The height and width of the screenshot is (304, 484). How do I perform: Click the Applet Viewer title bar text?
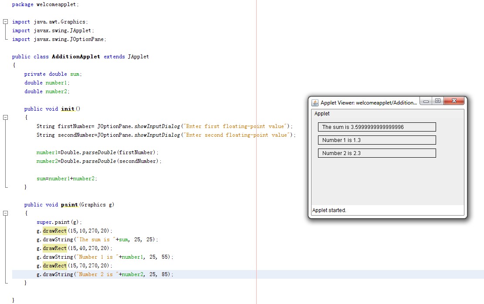point(369,103)
